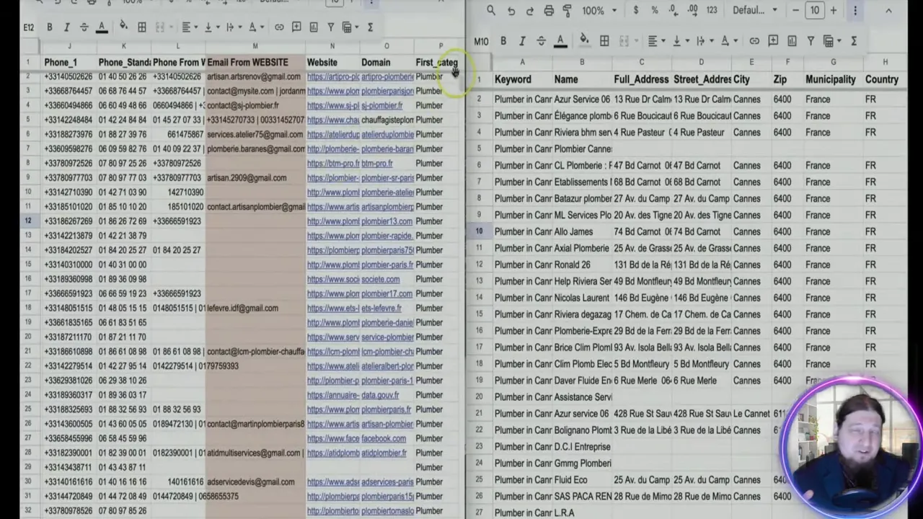Select row 10 header in right sheet
Screen dimensions: 923x519
click(479, 231)
